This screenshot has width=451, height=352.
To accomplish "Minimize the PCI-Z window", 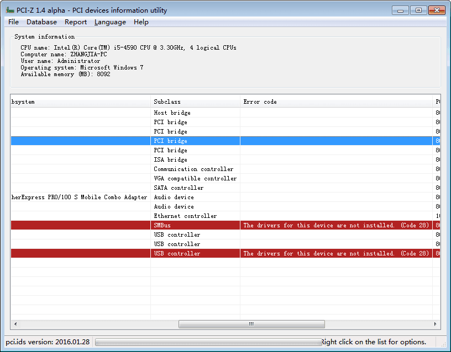I will point(400,10).
